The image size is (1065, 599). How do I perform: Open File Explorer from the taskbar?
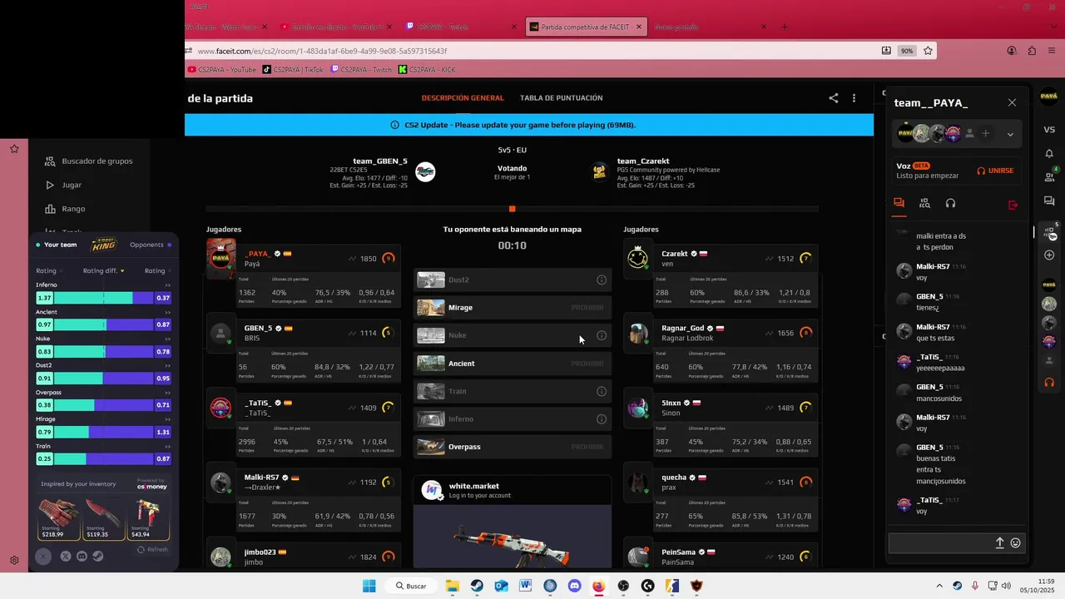coord(453,586)
